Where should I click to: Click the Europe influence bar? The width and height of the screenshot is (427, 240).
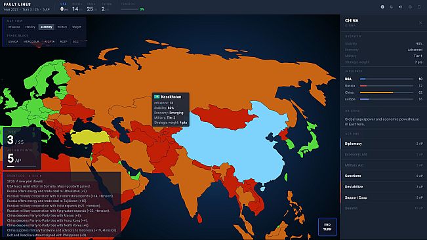click(x=386, y=99)
